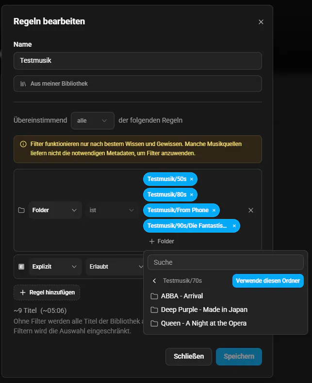Go back from Testmusik/70s with the arrow
Image resolution: width=312 pixels, height=383 pixels.
154,281
